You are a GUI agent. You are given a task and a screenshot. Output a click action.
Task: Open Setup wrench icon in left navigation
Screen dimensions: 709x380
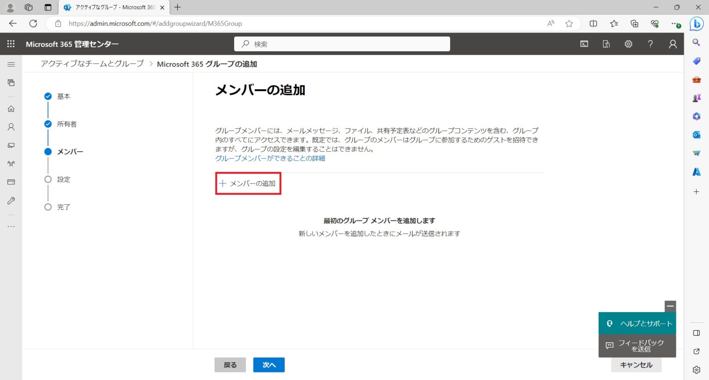[x=11, y=201]
